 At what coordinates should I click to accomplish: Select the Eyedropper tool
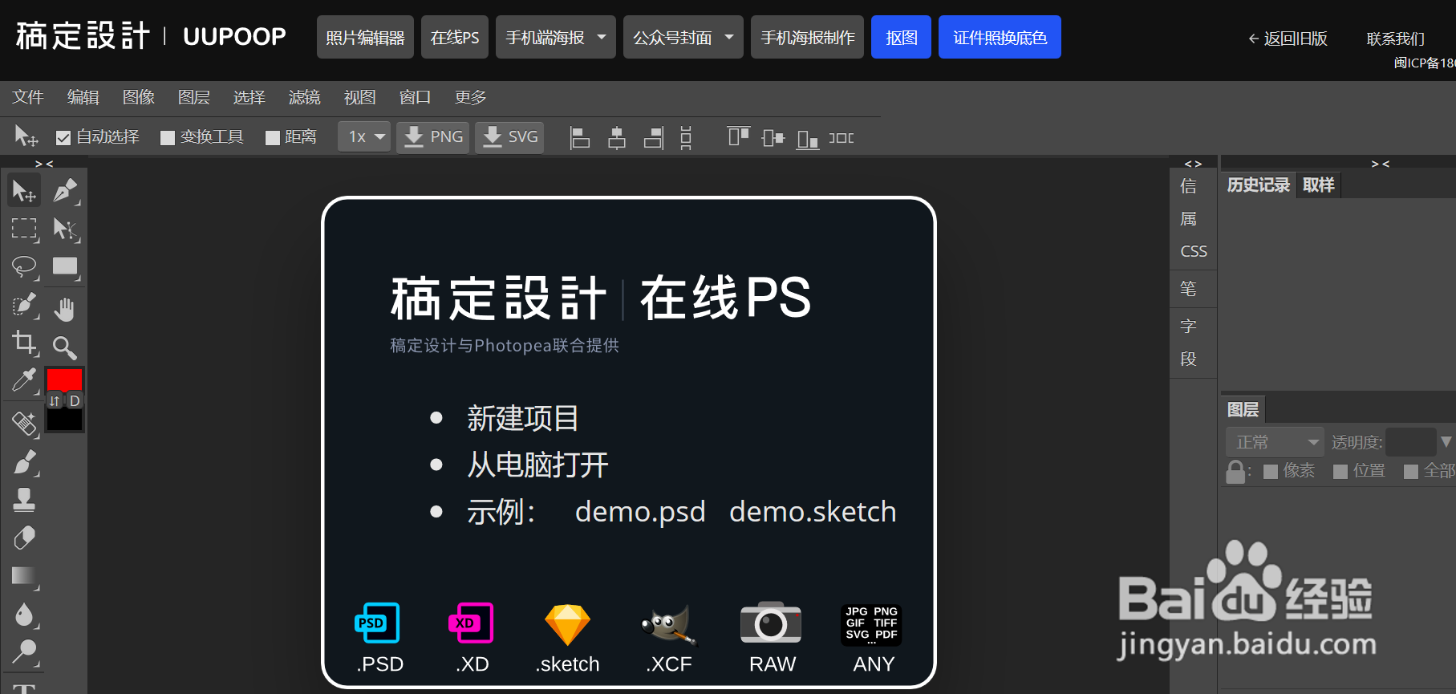[x=24, y=381]
